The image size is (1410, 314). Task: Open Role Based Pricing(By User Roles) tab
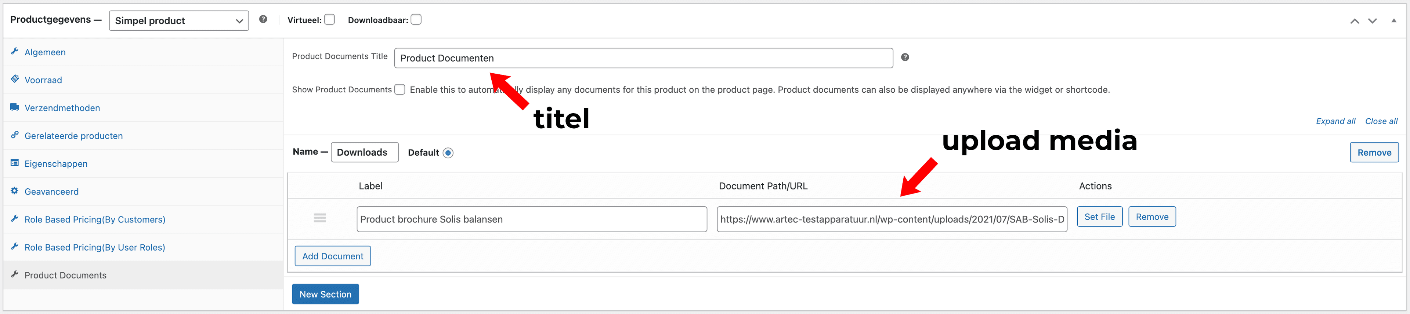point(144,247)
